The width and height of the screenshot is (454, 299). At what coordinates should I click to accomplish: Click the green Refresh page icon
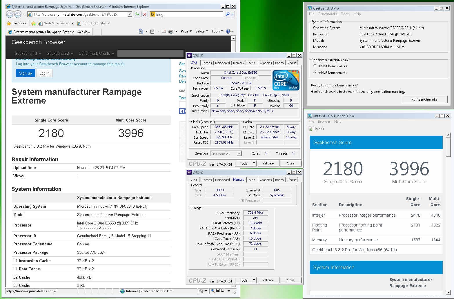tap(137, 14)
